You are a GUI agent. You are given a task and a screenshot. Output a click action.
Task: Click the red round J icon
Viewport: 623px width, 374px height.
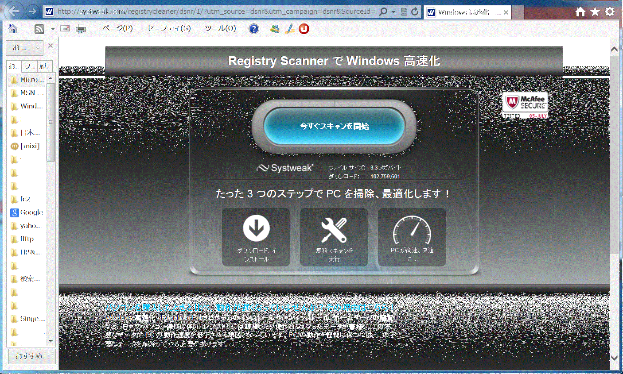(304, 29)
